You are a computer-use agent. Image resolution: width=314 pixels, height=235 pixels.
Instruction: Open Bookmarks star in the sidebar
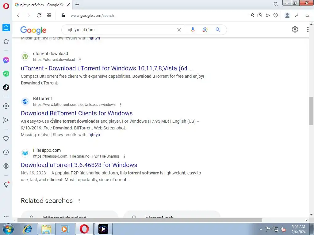[x=6, y=41]
